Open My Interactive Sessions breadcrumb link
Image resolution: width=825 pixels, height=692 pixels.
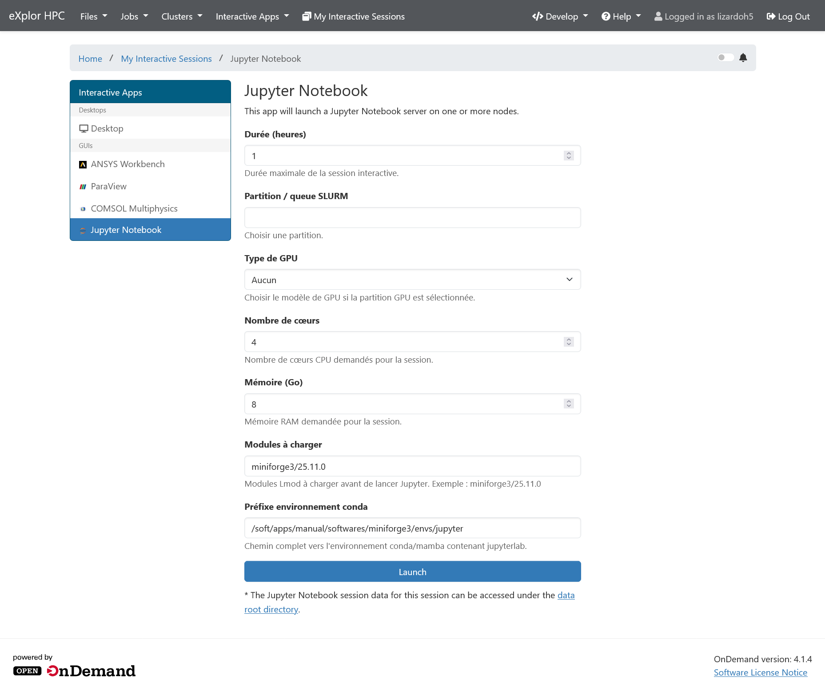(166, 59)
